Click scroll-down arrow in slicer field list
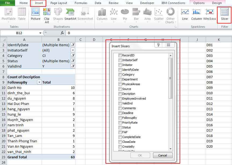The image size is (232, 165). click(x=171, y=149)
